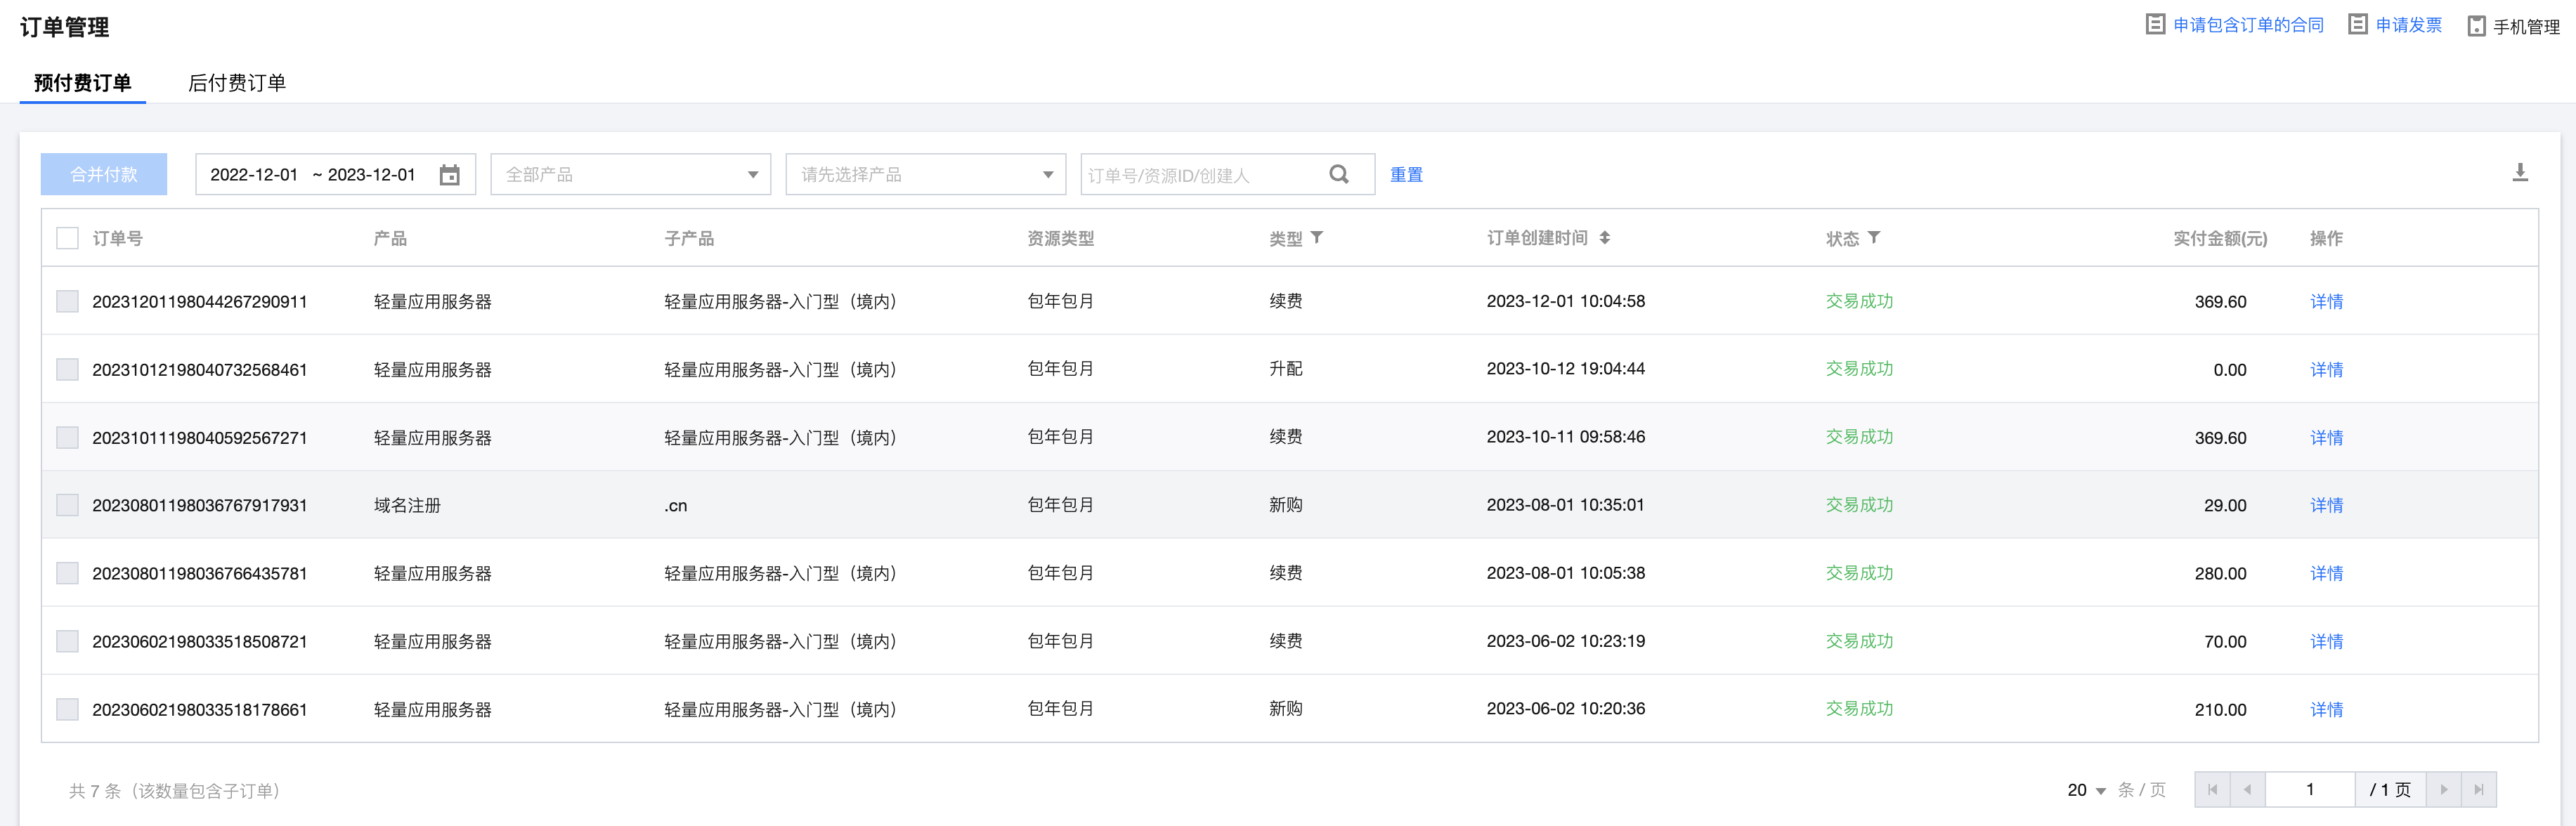Change the 20 条/页 page size dropdown
2576x826 pixels.
tap(2086, 791)
